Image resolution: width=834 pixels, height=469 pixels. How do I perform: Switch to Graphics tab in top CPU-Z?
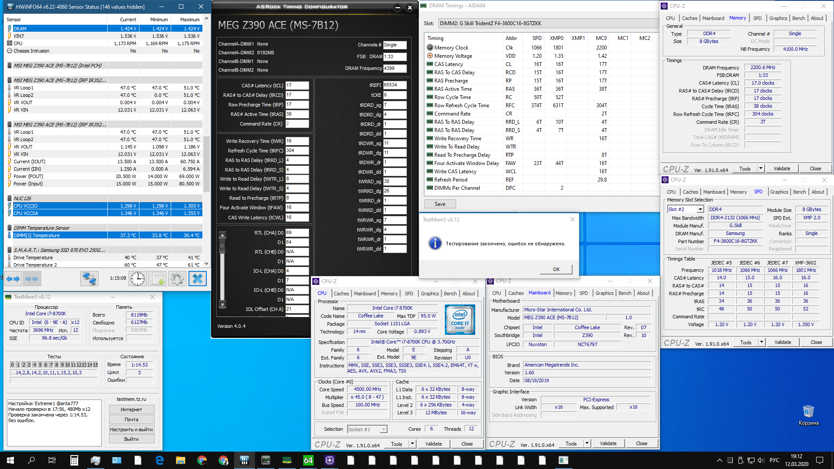(778, 18)
